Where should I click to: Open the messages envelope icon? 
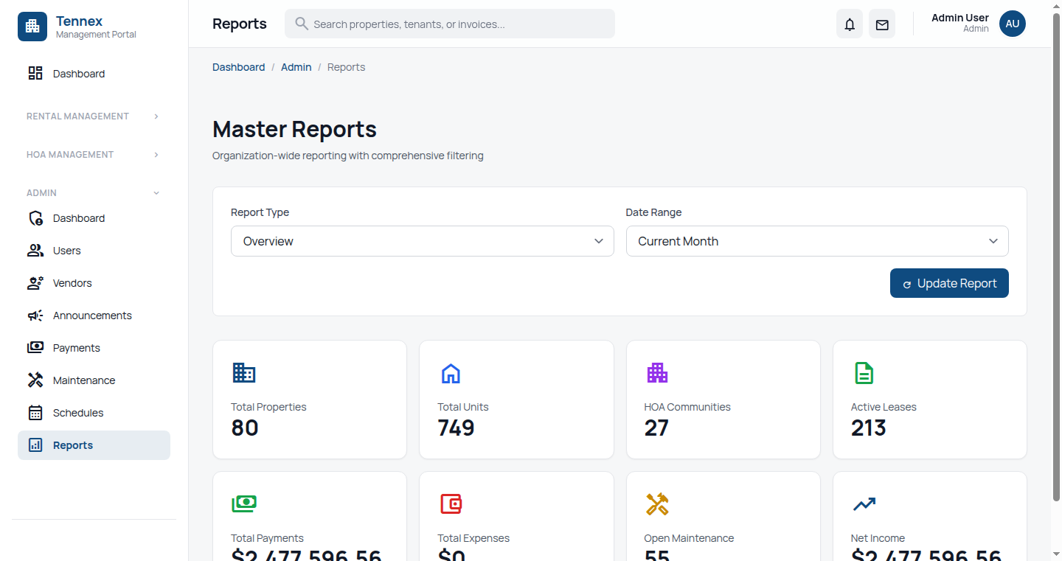pyautogui.click(x=881, y=24)
